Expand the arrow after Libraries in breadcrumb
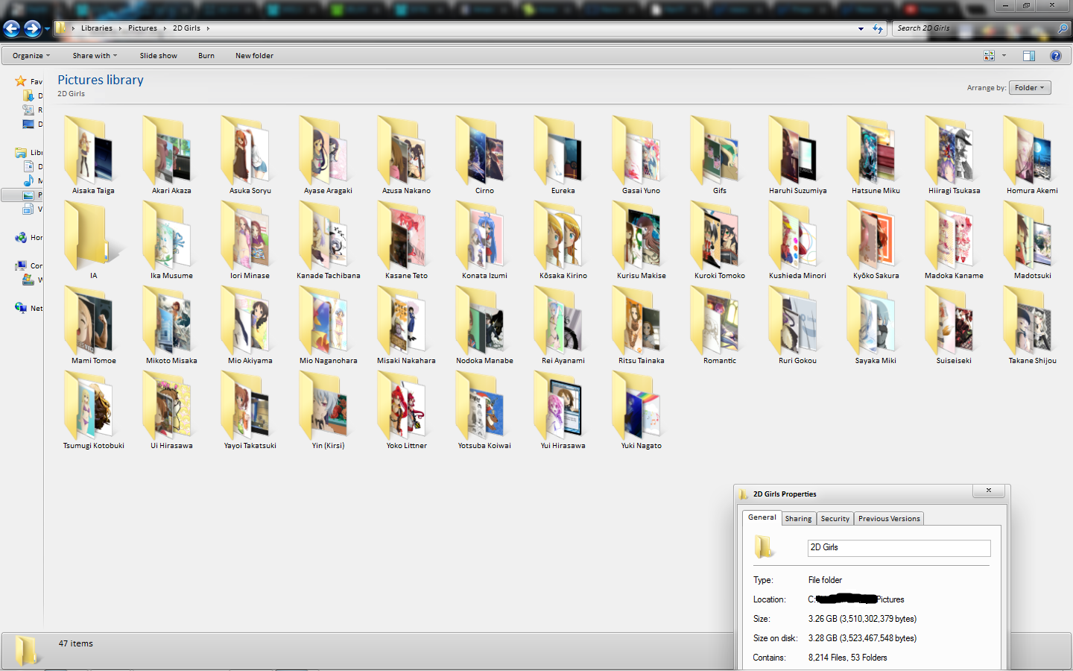The image size is (1073, 671). (120, 28)
